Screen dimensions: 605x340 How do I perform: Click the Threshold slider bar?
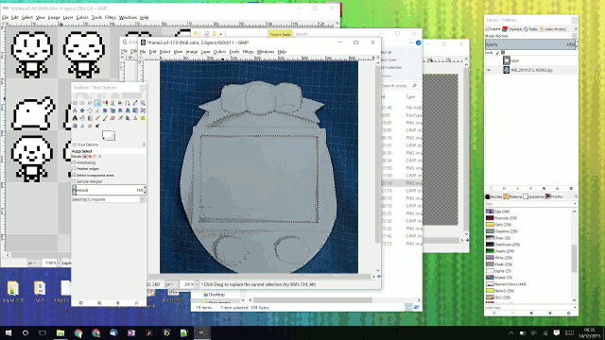click(x=108, y=190)
